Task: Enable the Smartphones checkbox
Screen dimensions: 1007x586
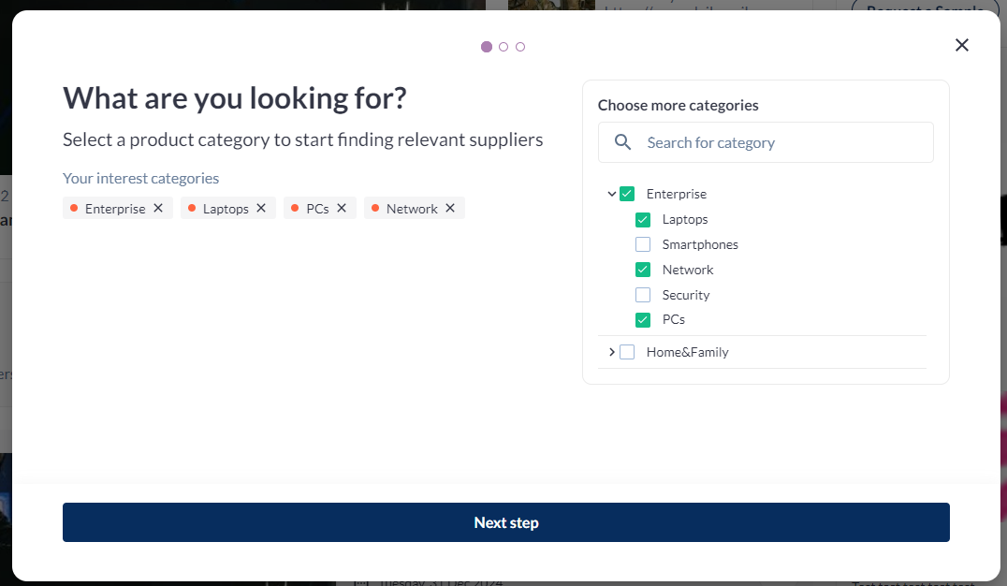Action: (x=643, y=244)
